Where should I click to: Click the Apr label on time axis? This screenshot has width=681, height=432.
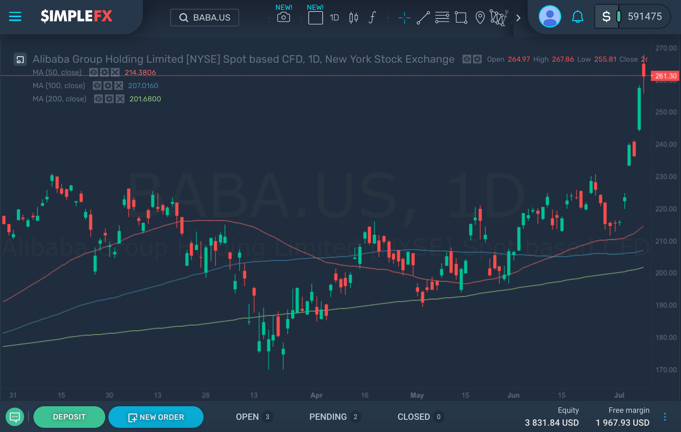pos(316,395)
